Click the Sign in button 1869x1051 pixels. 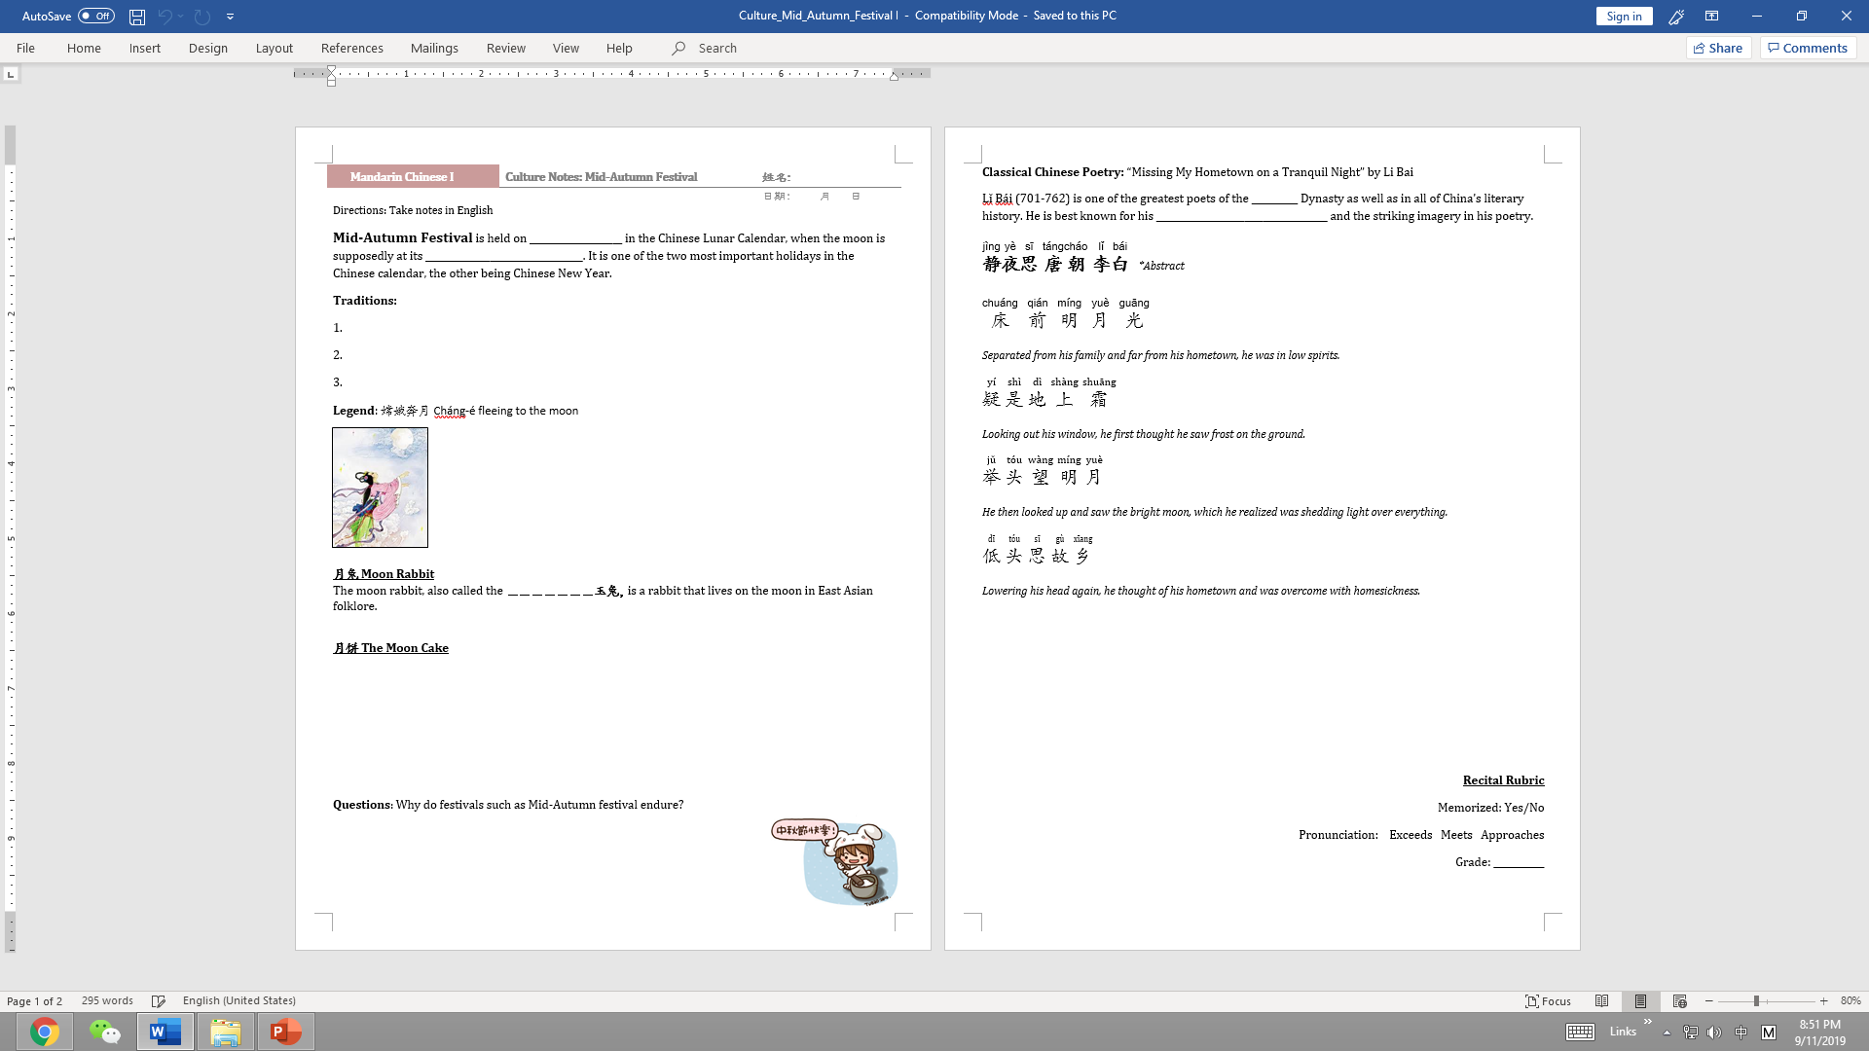tap(1624, 16)
